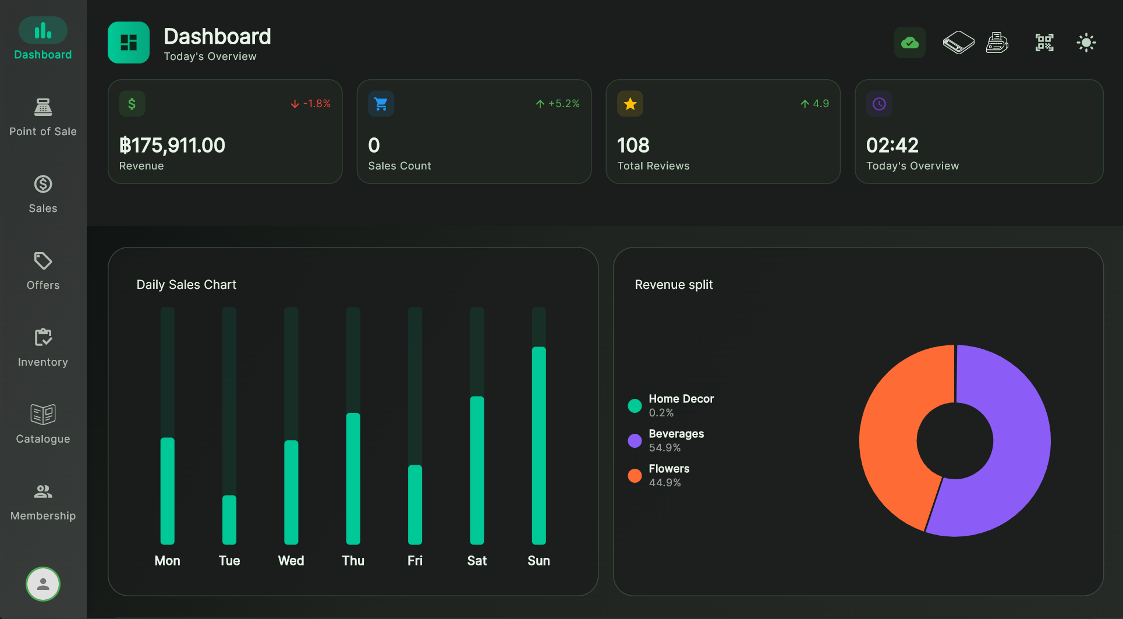Open the user profile avatar

(x=42, y=583)
